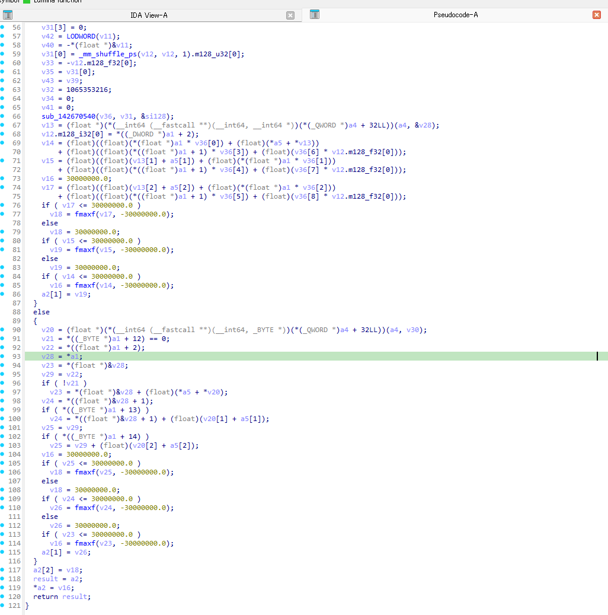
Task: Toggle breakpoint dot on line 96
Action: [x=2, y=383]
